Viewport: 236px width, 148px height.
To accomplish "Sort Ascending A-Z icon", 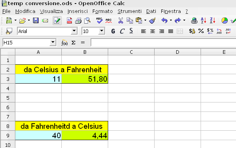I will [203, 20].
